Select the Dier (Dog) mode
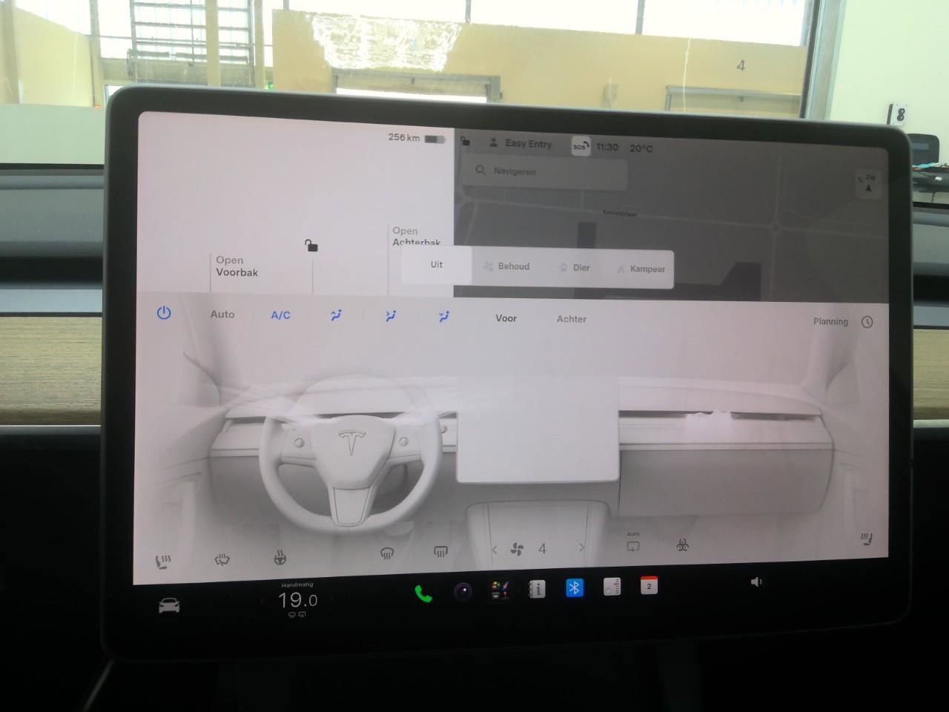 (x=575, y=268)
